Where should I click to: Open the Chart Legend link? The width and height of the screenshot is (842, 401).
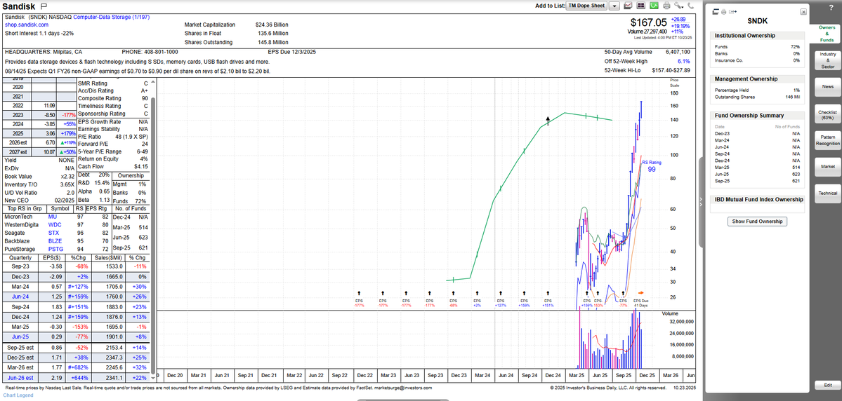pos(18,395)
